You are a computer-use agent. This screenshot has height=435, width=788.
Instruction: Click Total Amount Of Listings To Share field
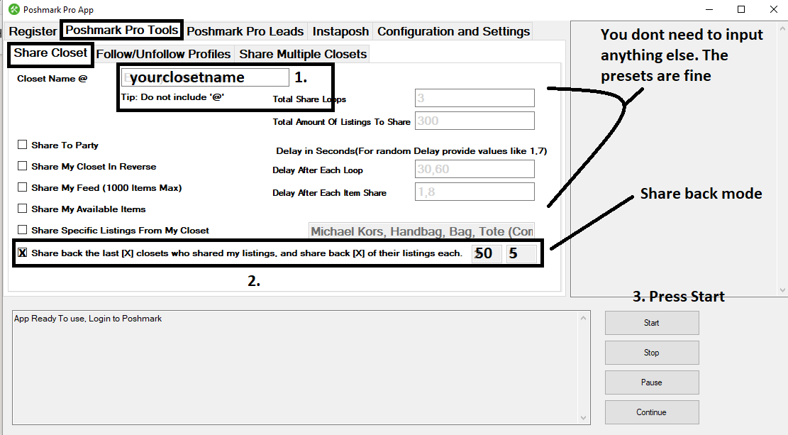[x=475, y=121]
